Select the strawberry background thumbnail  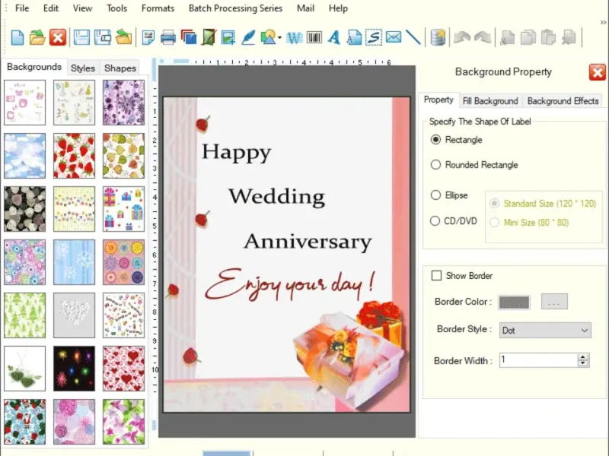[74, 156]
